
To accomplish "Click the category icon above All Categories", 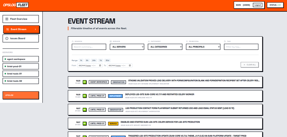I will (x=149, y=41).
